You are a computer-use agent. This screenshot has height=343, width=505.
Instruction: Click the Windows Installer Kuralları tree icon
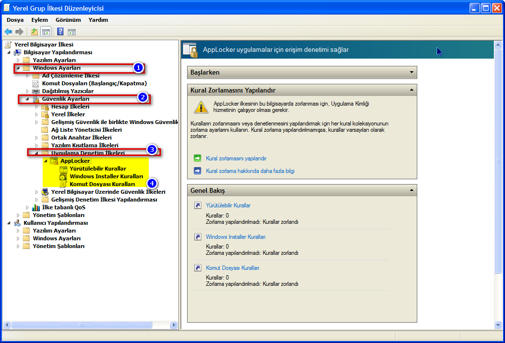pyautogui.click(x=63, y=176)
